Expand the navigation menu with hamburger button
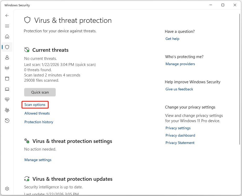The image size is (242, 196). [x=7, y=26]
